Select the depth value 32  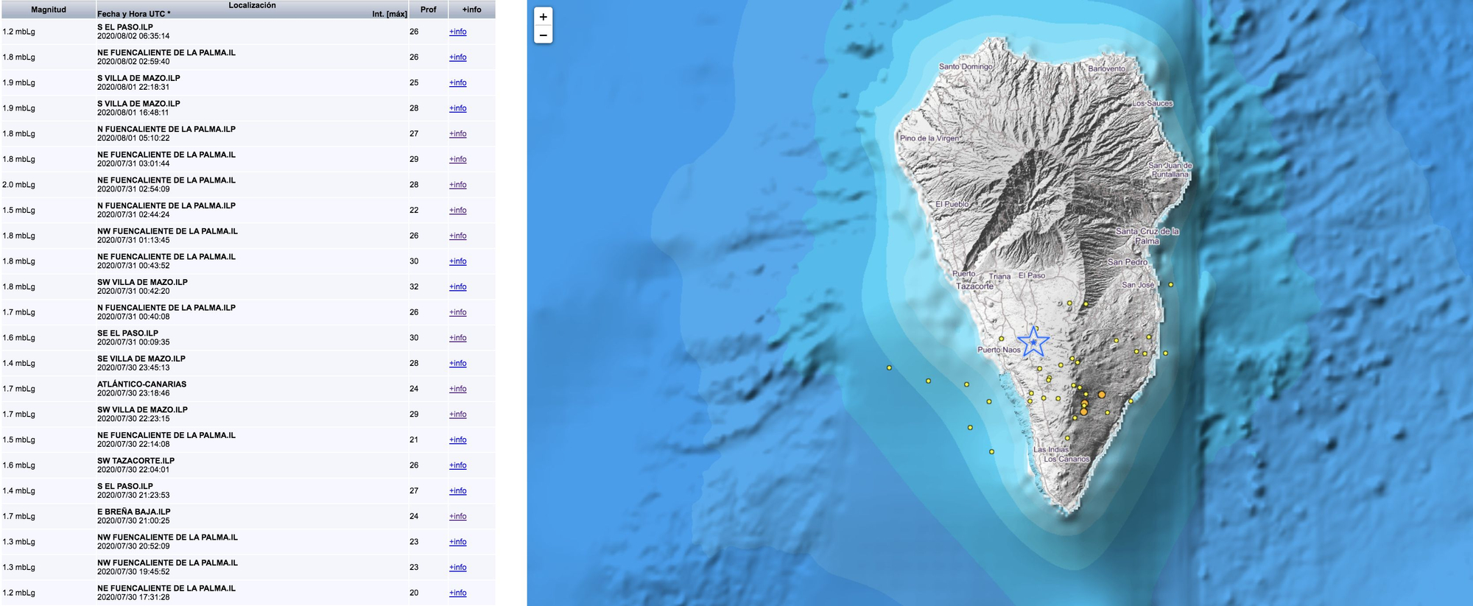414,287
